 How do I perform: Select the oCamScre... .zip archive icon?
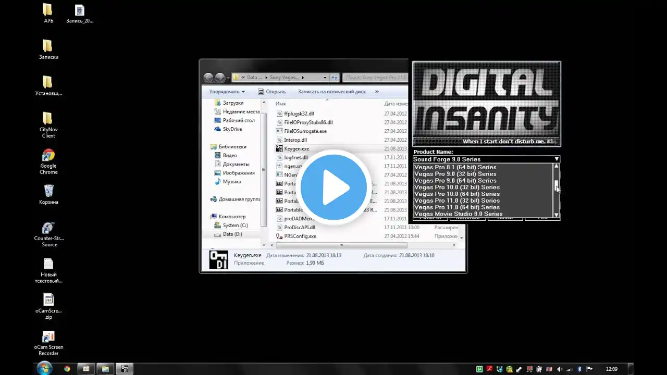[48, 307]
